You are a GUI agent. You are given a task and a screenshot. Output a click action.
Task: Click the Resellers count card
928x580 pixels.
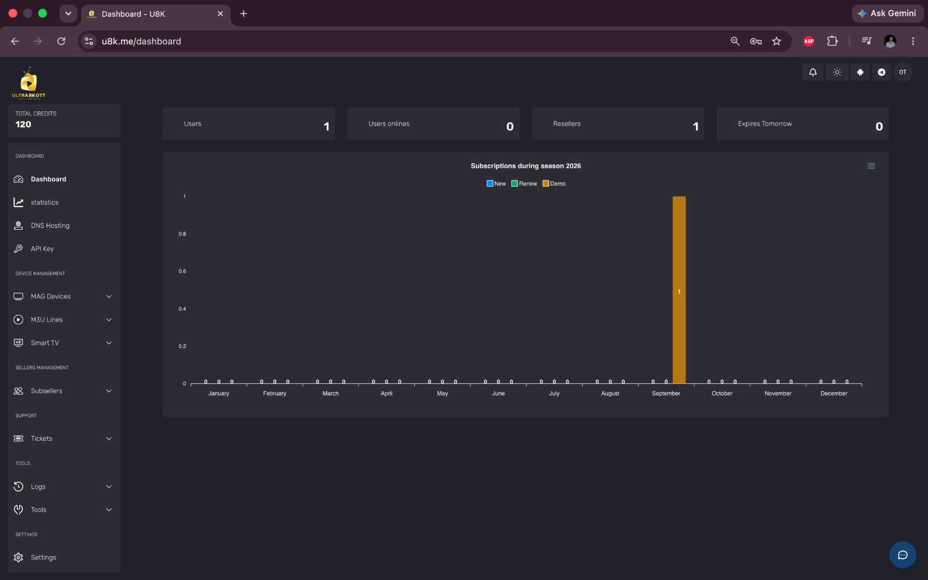point(618,124)
